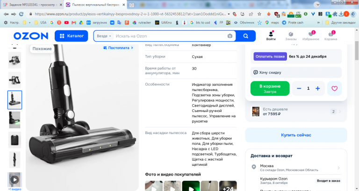Open the YouTube bookmark icon

[66, 22]
